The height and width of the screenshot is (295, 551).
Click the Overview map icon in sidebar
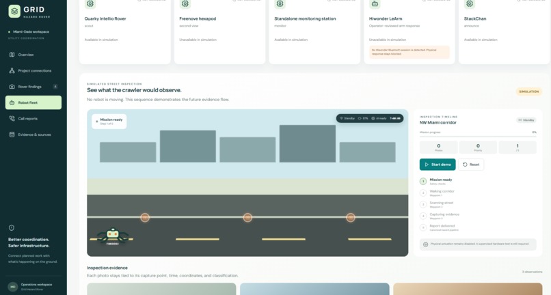[12, 55]
